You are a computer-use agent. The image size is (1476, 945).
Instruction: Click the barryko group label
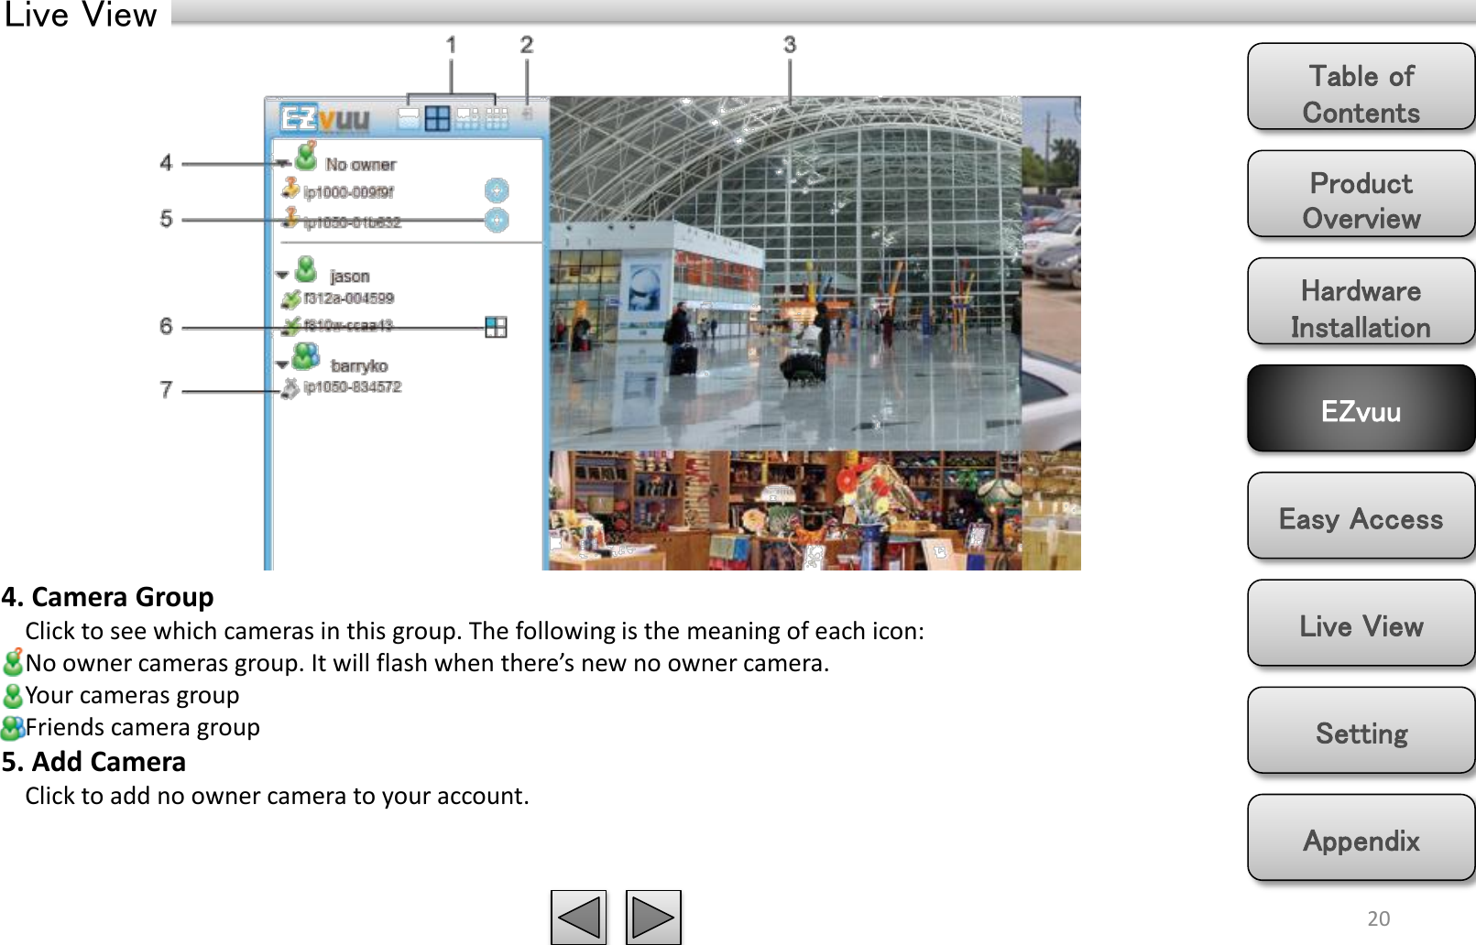pyautogui.click(x=359, y=366)
